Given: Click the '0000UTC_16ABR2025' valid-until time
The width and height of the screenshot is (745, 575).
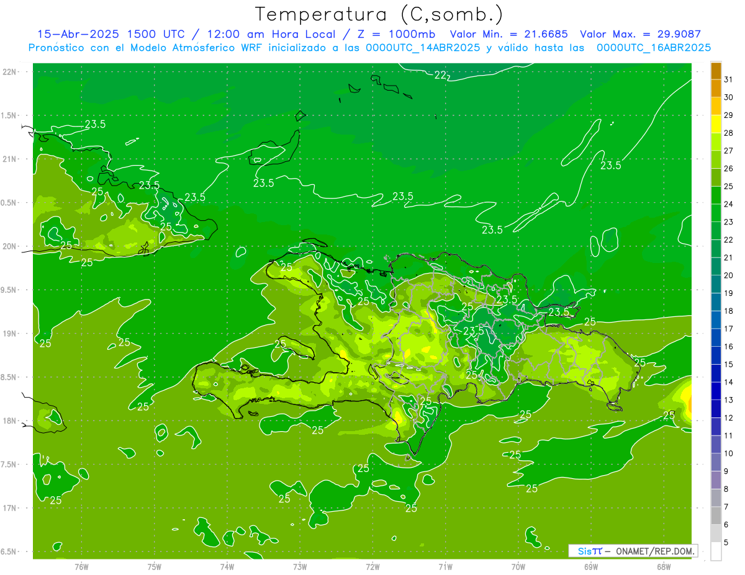Looking at the screenshot, I should (x=653, y=47).
